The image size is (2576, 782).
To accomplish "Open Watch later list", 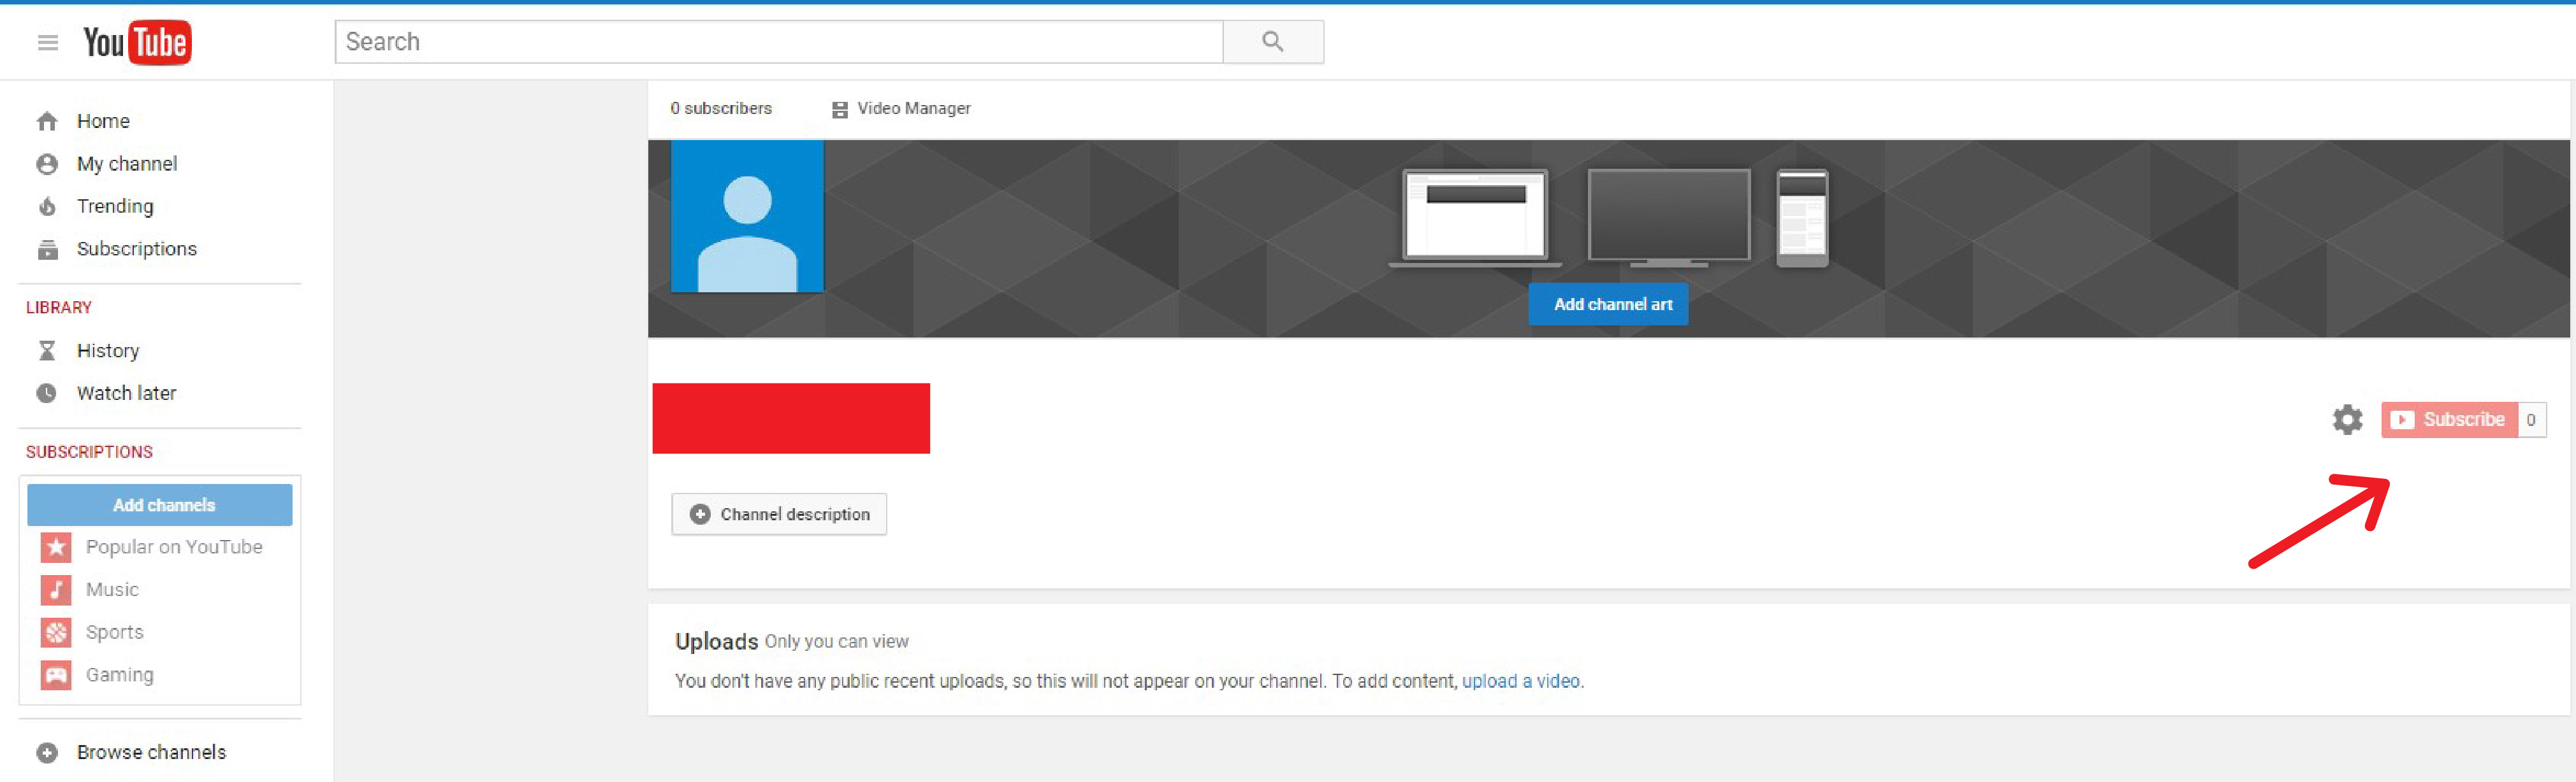I will 127,394.
